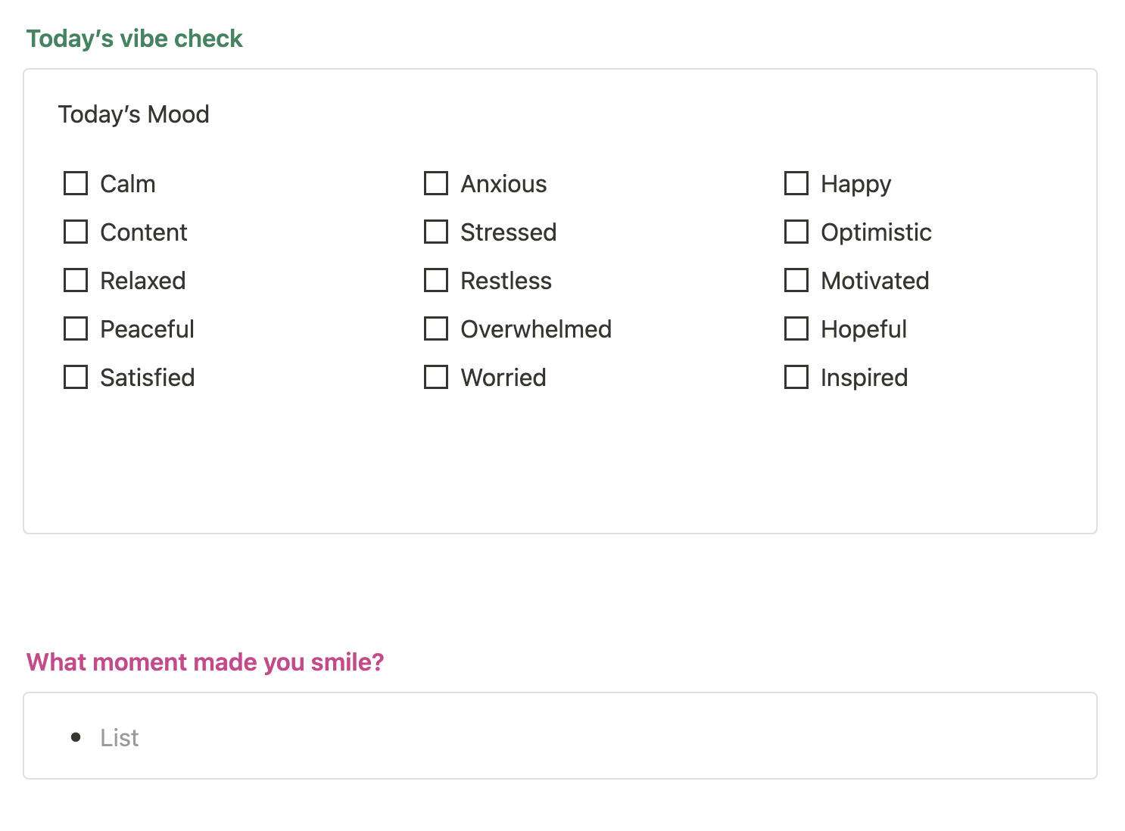Image resolution: width=1125 pixels, height=831 pixels.
Task: Select the Worried checkbox
Action: tap(436, 377)
